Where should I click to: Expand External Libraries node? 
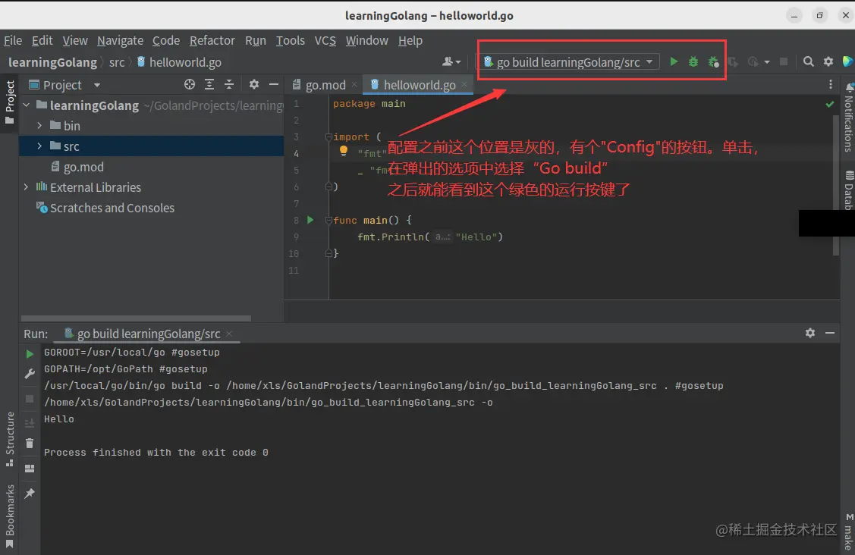pyautogui.click(x=26, y=187)
